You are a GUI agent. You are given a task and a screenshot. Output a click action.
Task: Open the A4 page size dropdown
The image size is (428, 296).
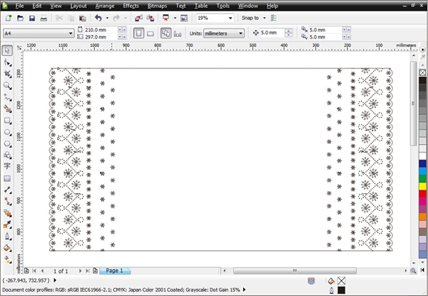pos(71,34)
